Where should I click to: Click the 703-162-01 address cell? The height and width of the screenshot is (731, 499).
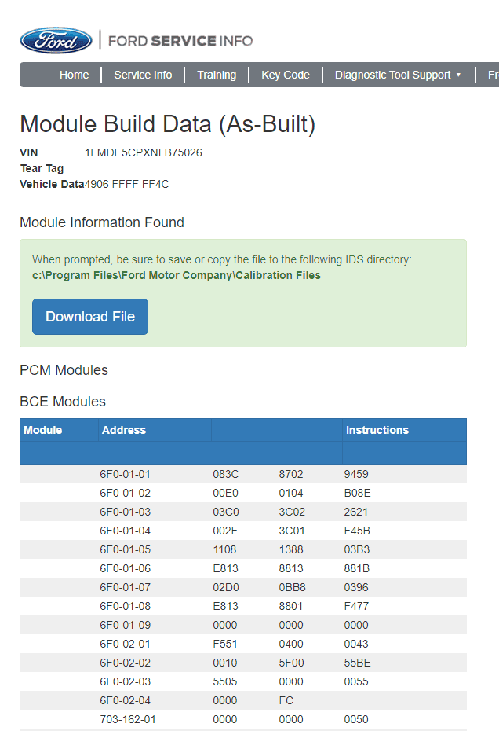pyautogui.click(x=128, y=719)
